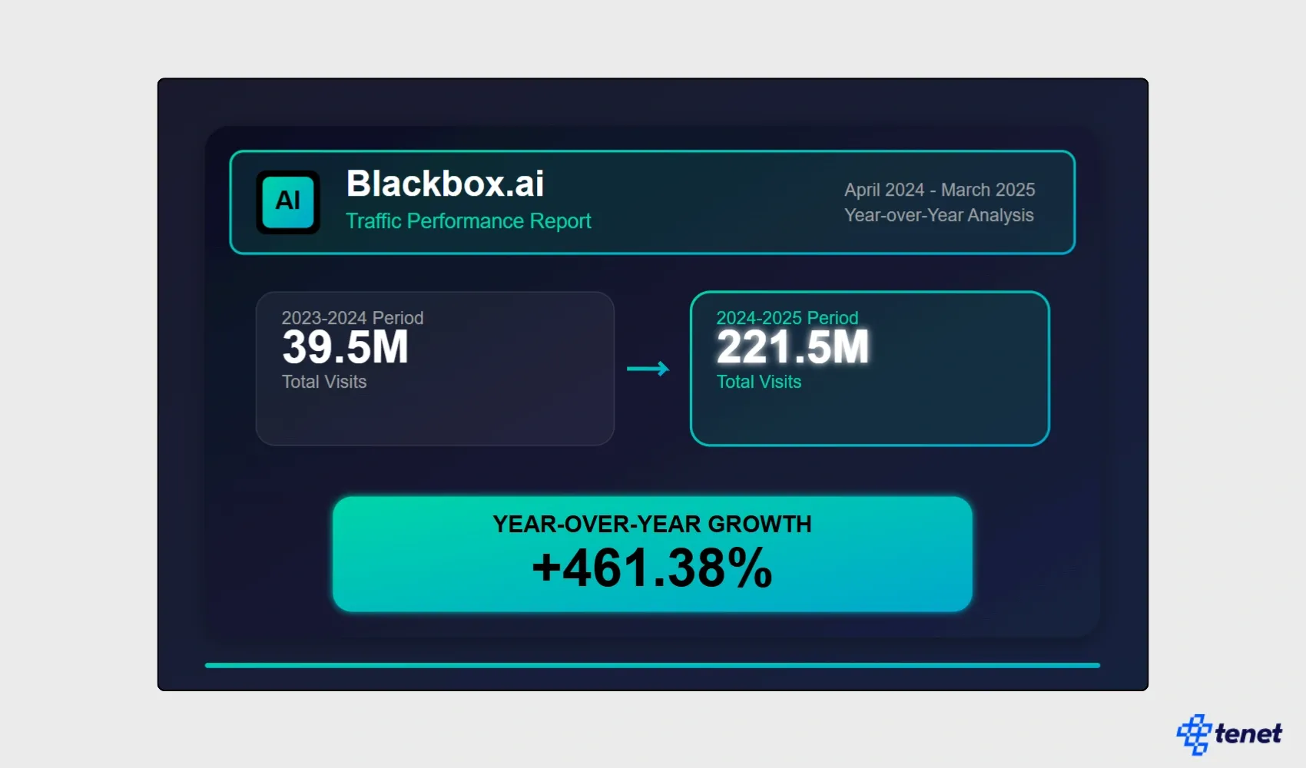This screenshot has height=768, width=1306.
Task: Click the Year-over-Year Analysis text
Action: 938,215
